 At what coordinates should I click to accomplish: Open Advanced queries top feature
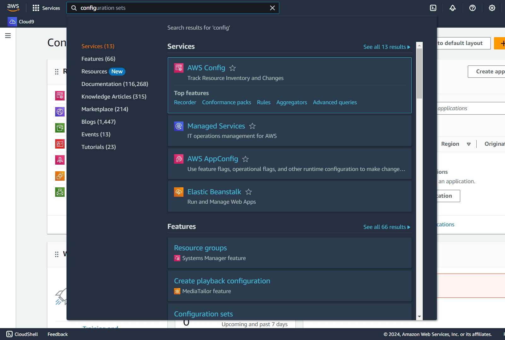pos(335,102)
